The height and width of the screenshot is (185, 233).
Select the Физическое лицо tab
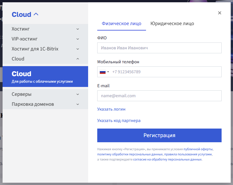coord(121,24)
